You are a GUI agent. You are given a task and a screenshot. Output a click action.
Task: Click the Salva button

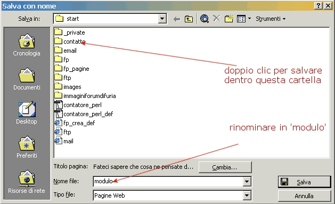click(x=304, y=182)
